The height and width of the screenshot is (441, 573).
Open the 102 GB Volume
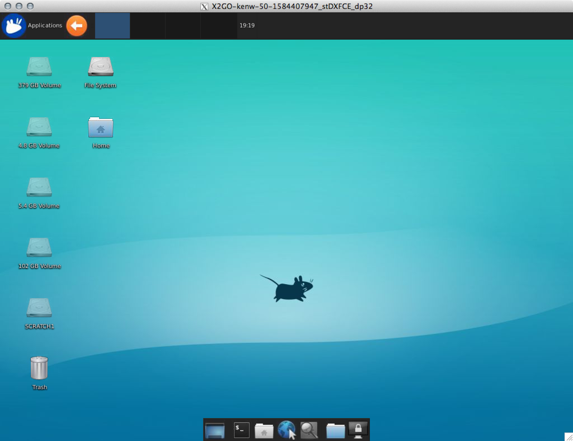(39, 248)
